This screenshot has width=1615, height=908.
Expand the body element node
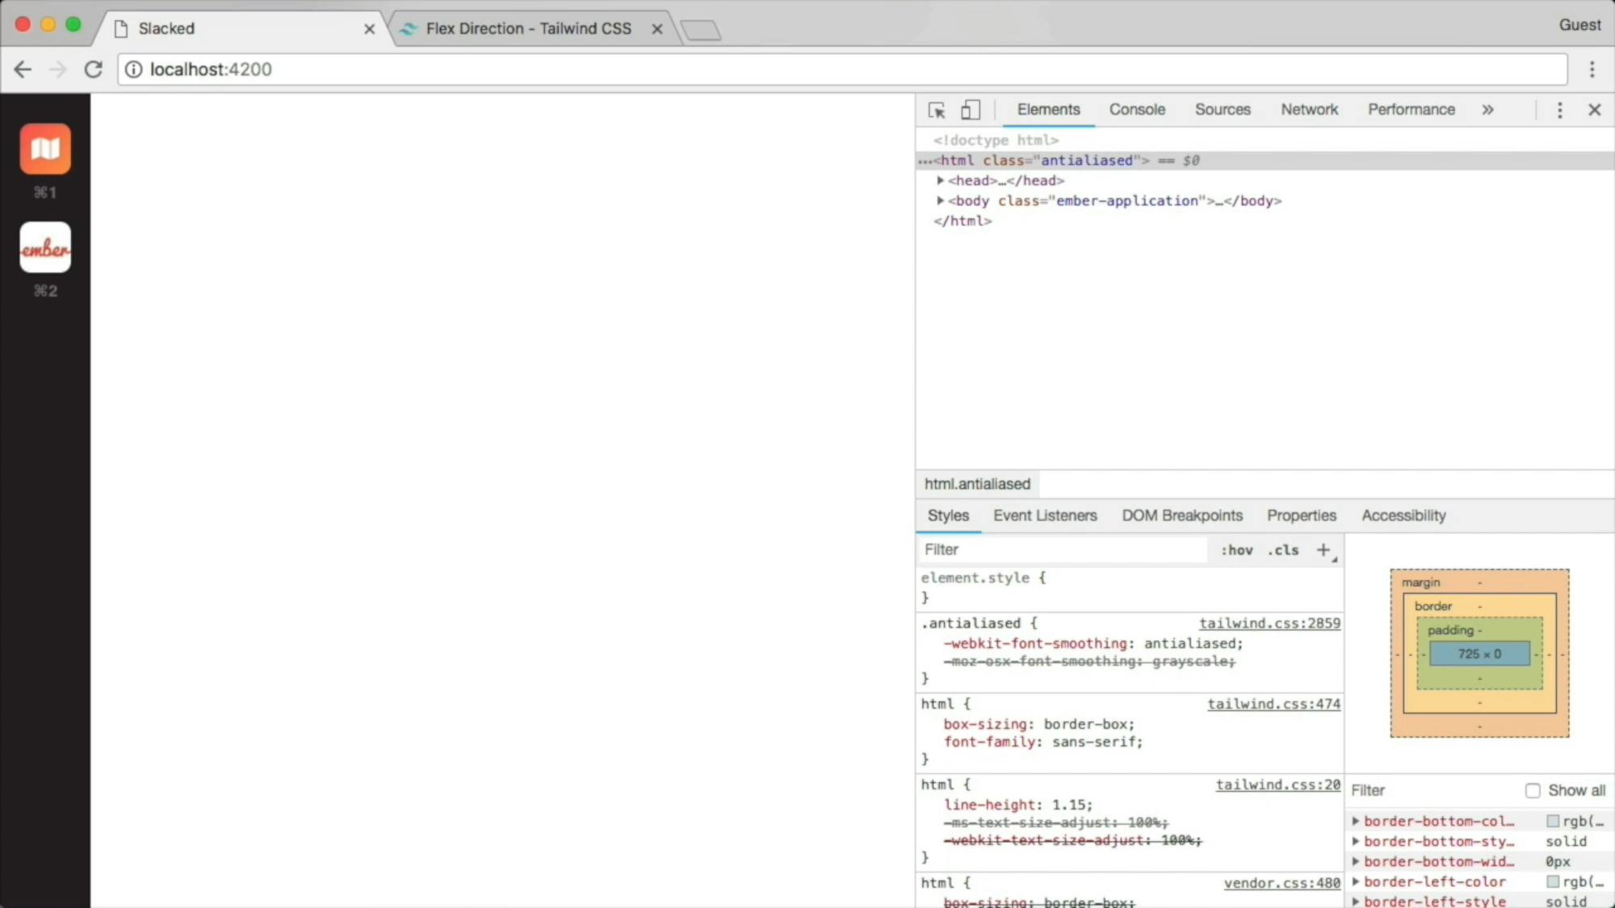click(x=939, y=201)
